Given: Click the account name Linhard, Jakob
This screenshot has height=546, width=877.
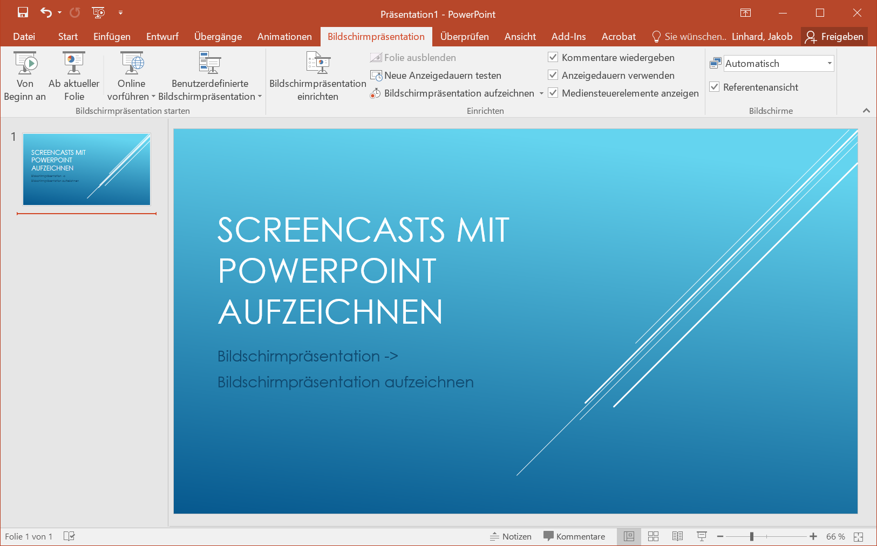Looking at the screenshot, I should (x=762, y=37).
